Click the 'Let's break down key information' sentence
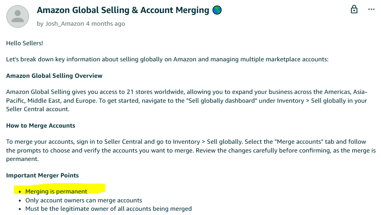Screen dimensions: 381x215 click(167, 59)
